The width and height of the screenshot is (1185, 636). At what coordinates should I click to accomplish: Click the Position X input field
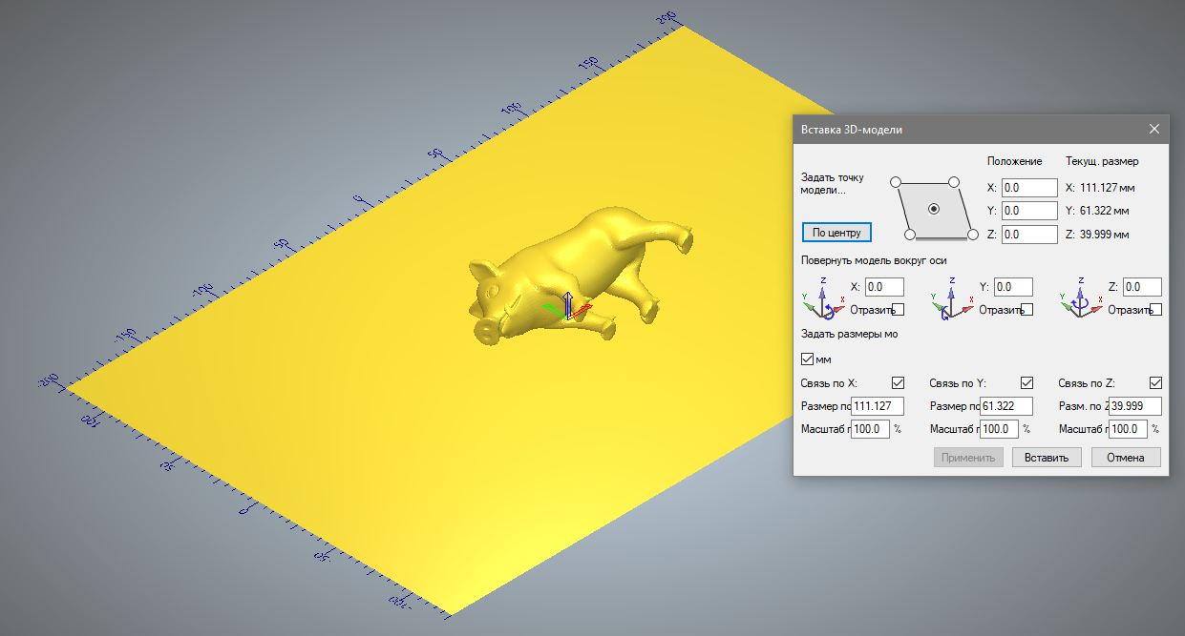pyautogui.click(x=1029, y=188)
